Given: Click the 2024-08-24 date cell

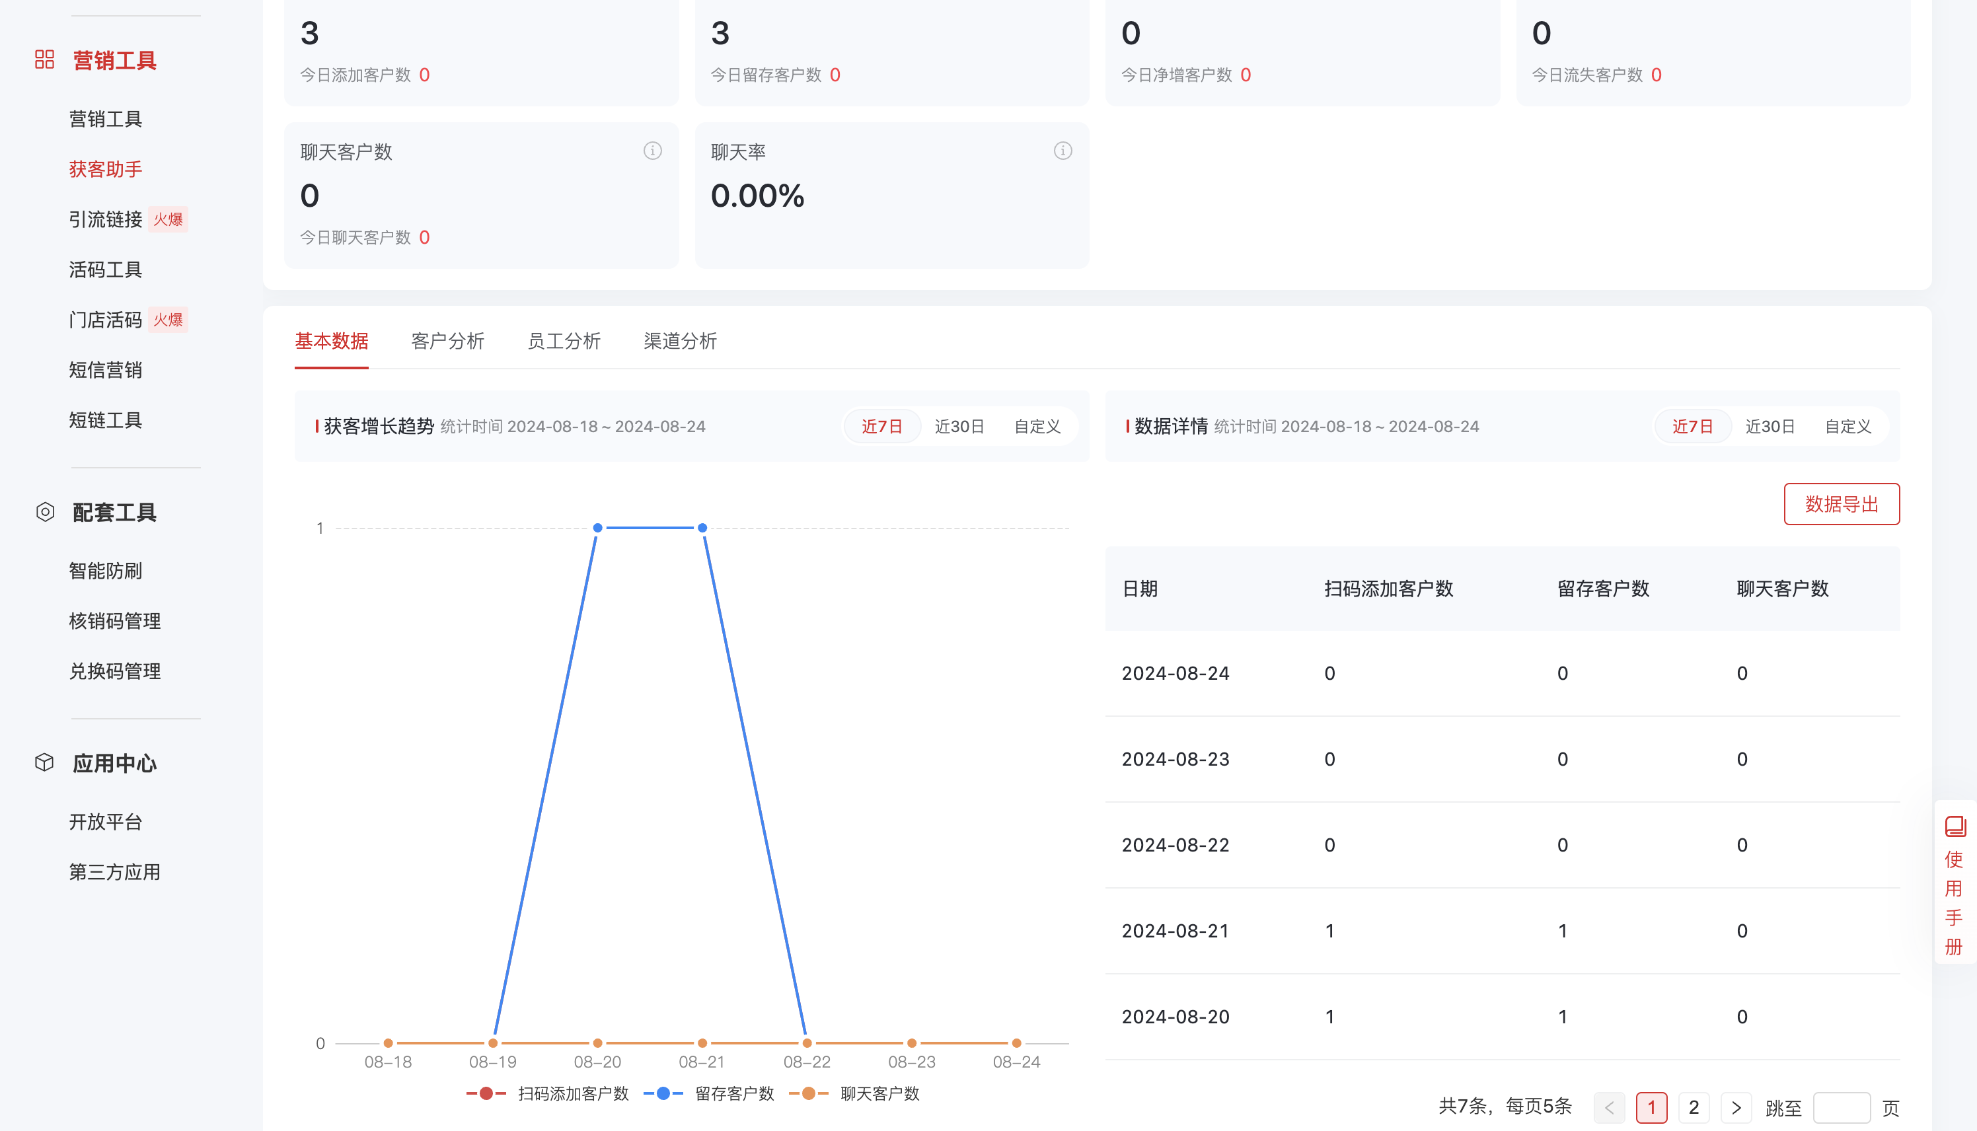Looking at the screenshot, I should tap(1175, 673).
